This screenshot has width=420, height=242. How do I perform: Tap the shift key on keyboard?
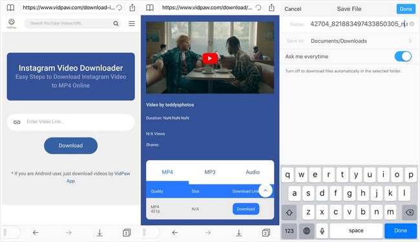pyautogui.click(x=289, y=212)
